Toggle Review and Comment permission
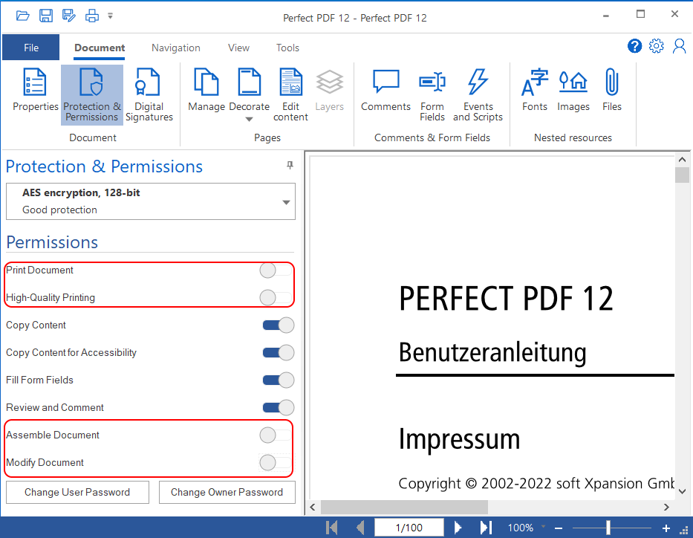The image size is (693, 538). point(279,408)
